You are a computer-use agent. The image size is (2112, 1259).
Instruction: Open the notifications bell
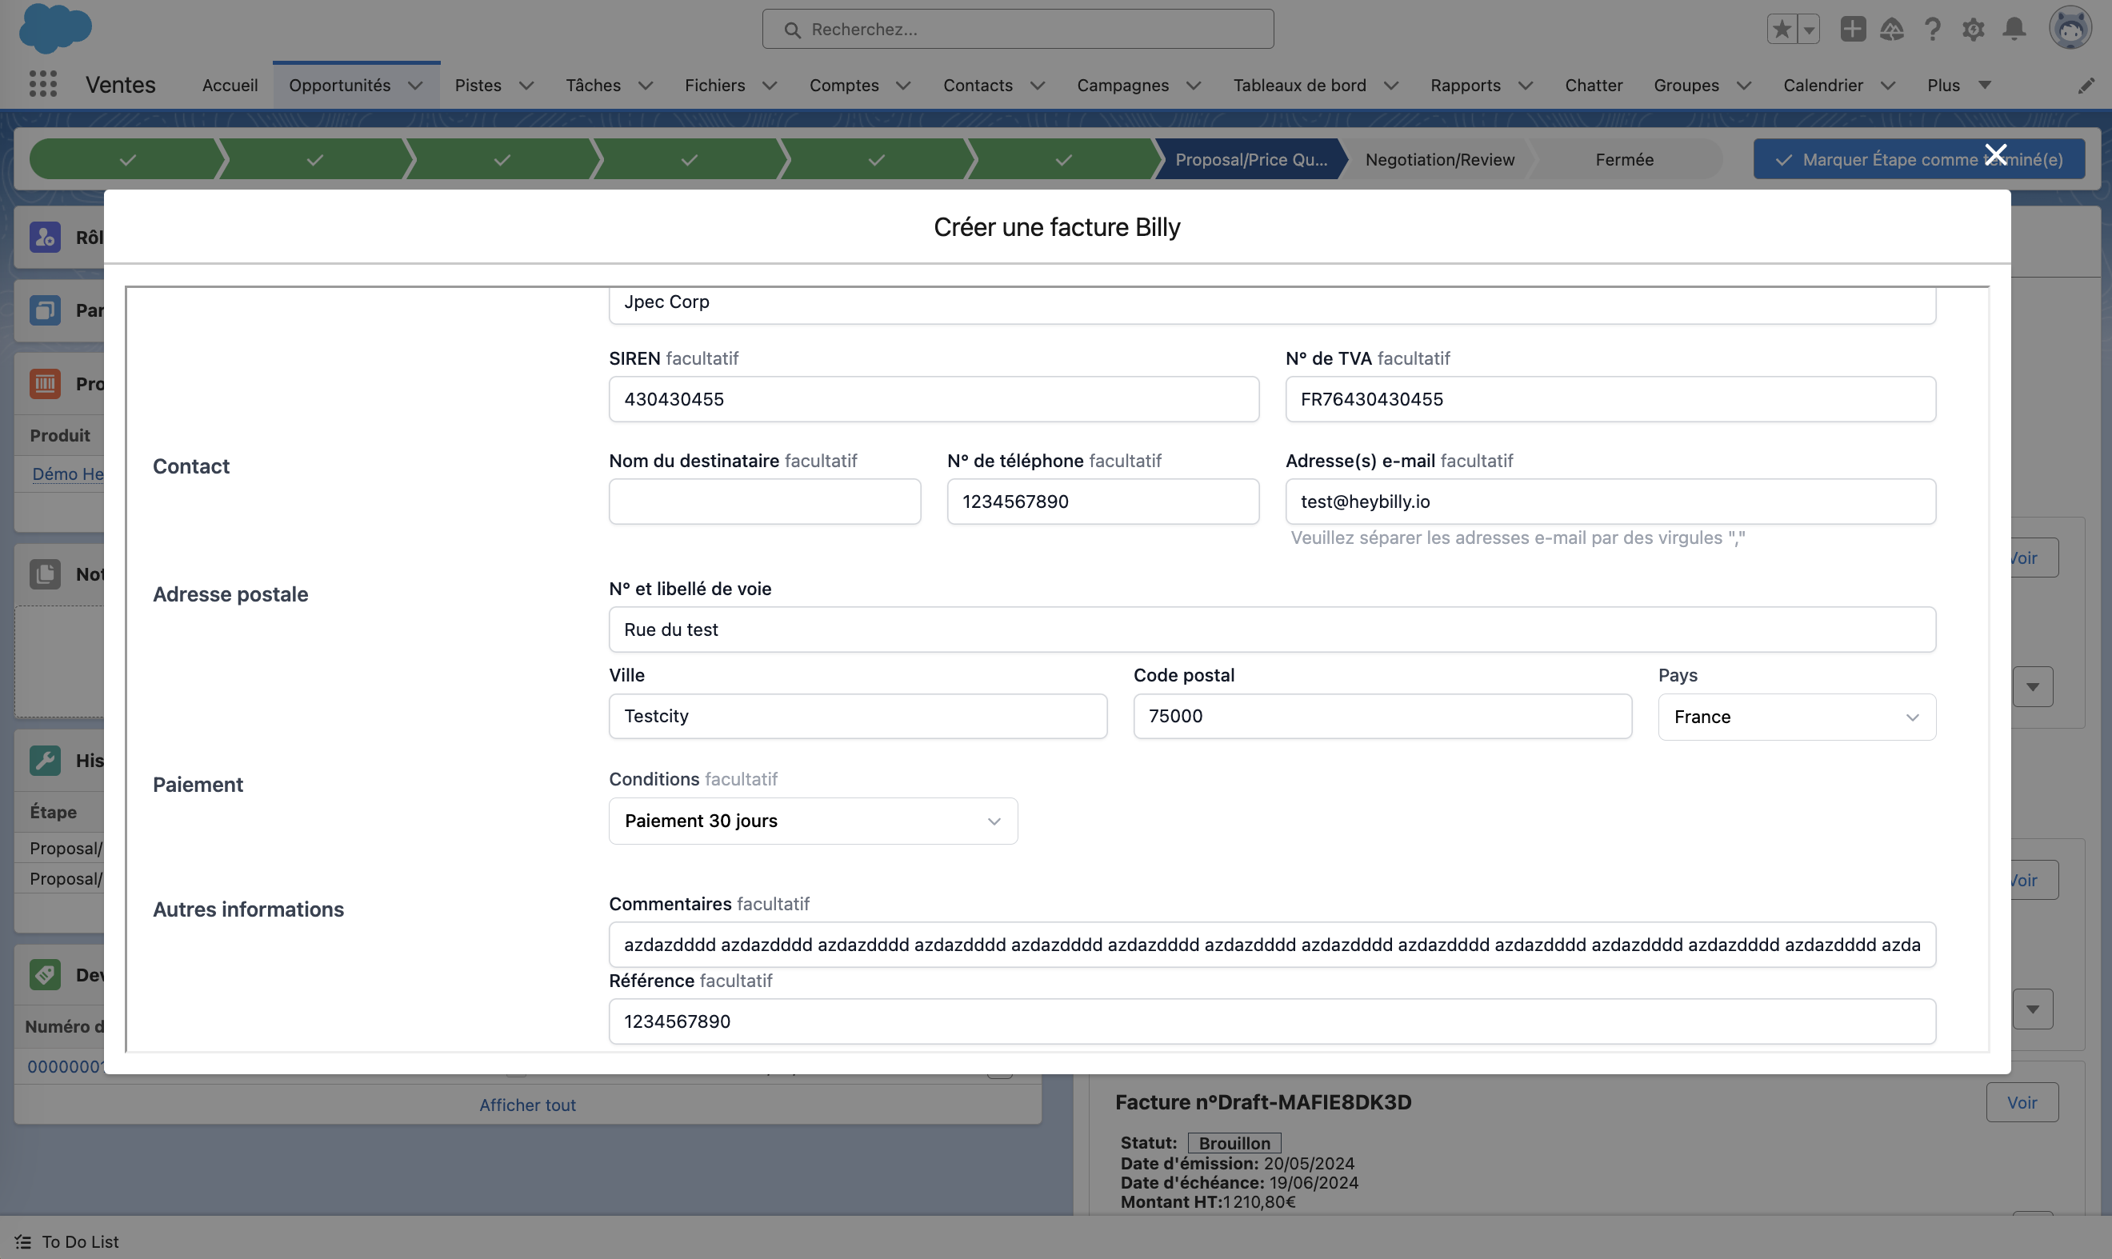coord(2014,29)
